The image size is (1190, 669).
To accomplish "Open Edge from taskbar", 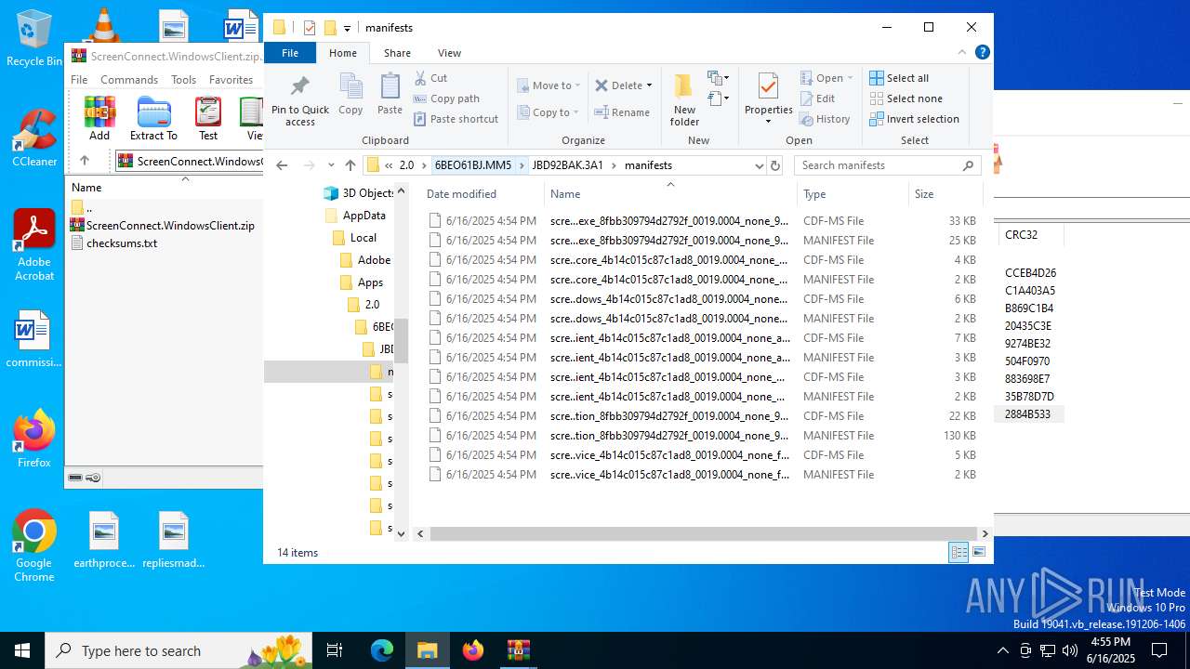I will pyautogui.click(x=382, y=650).
